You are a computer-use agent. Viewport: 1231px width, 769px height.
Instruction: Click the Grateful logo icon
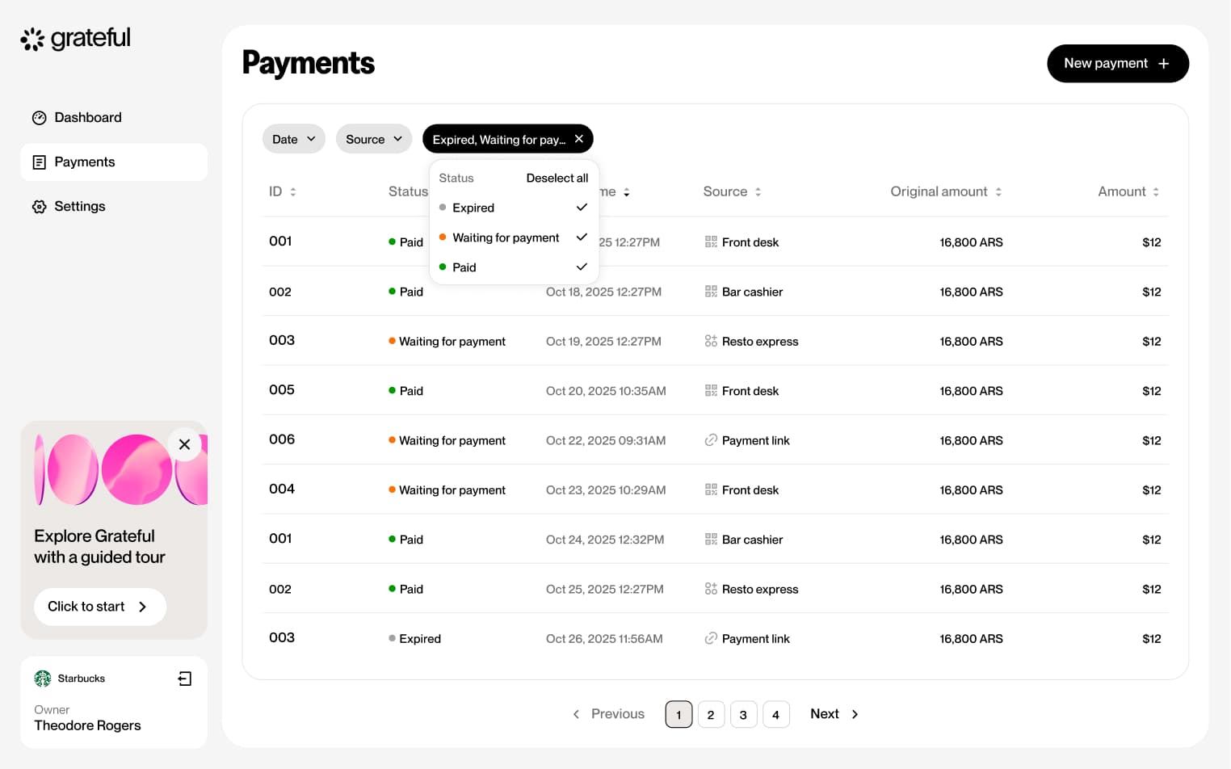pyautogui.click(x=32, y=39)
